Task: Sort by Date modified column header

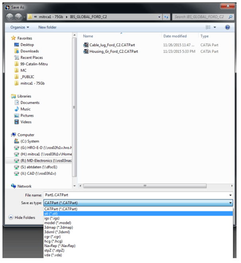Action: (x=175, y=36)
